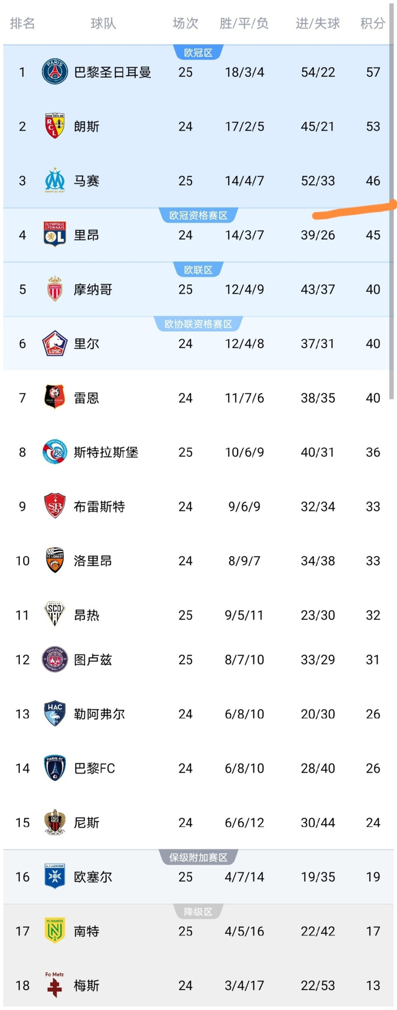Click the Stade Brestois crest
The height and width of the screenshot is (1010, 397).
pyautogui.click(x=55, y=506)
